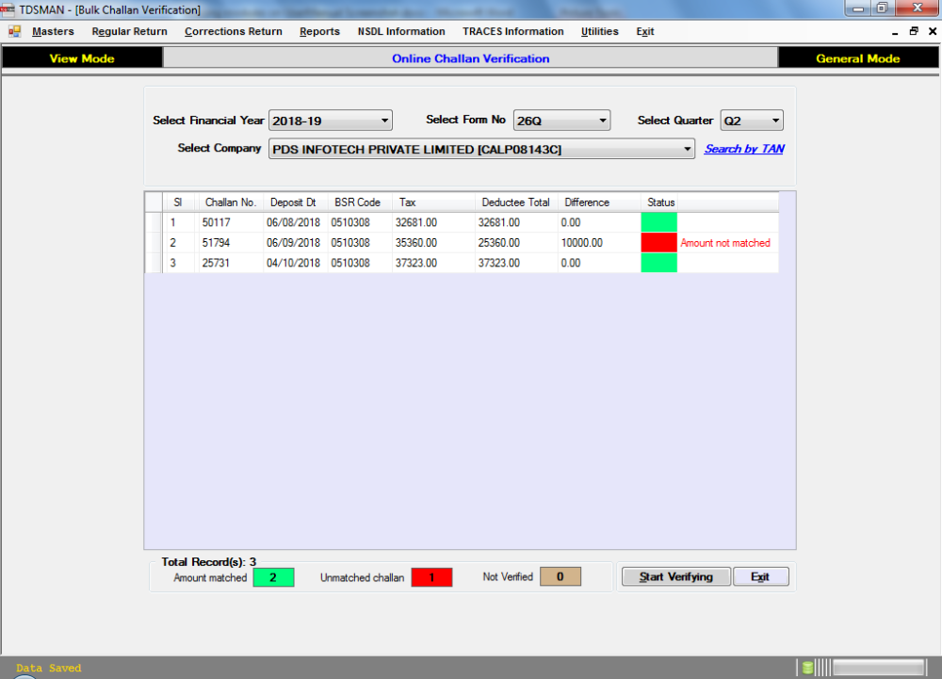Click the red Unmatched challan color box
The height and width of the screenshot is (679, 942).
pos(431,576)
